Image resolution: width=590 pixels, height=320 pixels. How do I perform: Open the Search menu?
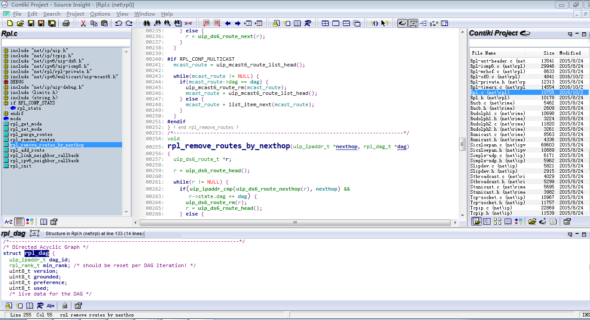(52, 14)
